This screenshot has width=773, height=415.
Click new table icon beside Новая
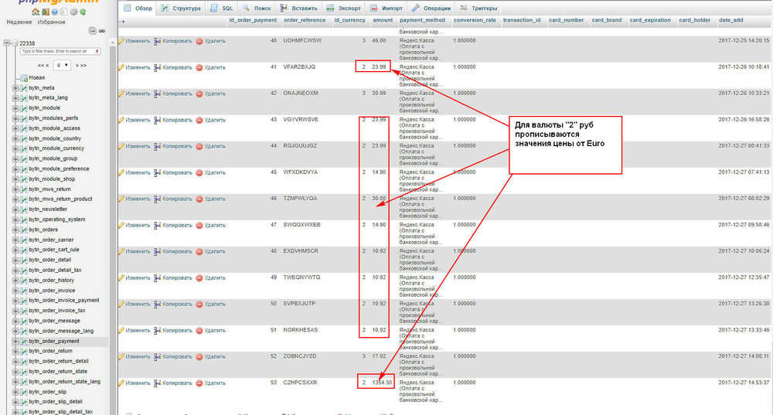tap(24, 78)
